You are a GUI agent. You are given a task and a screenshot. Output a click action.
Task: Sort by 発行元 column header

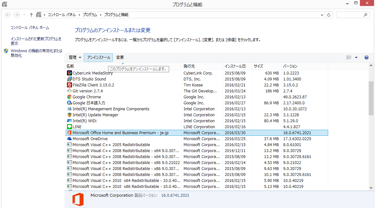click(202, 66)
